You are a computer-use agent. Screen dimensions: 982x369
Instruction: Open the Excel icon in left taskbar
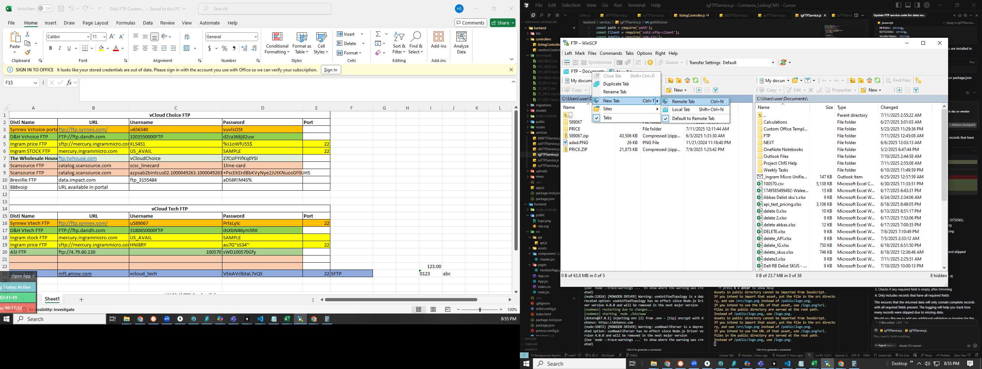click(x=287, y=319)
